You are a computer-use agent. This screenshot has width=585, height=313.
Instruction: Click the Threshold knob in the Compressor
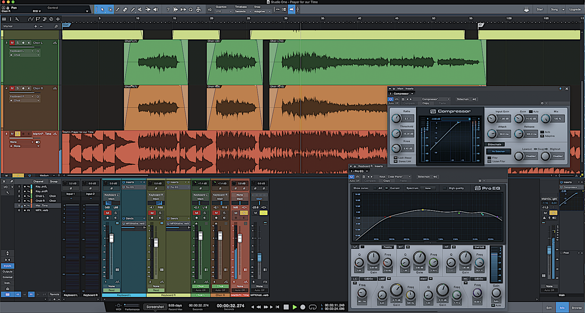(396, 133)
